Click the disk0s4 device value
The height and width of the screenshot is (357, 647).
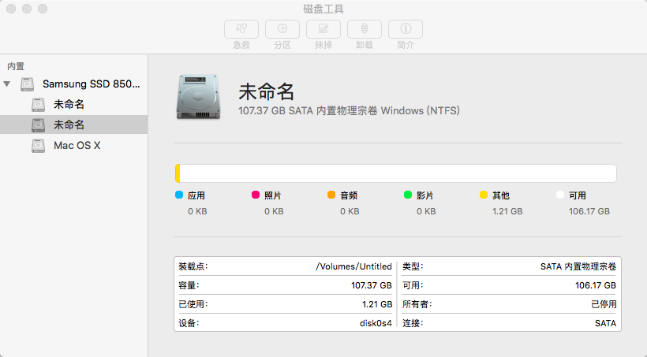(376, 323)
